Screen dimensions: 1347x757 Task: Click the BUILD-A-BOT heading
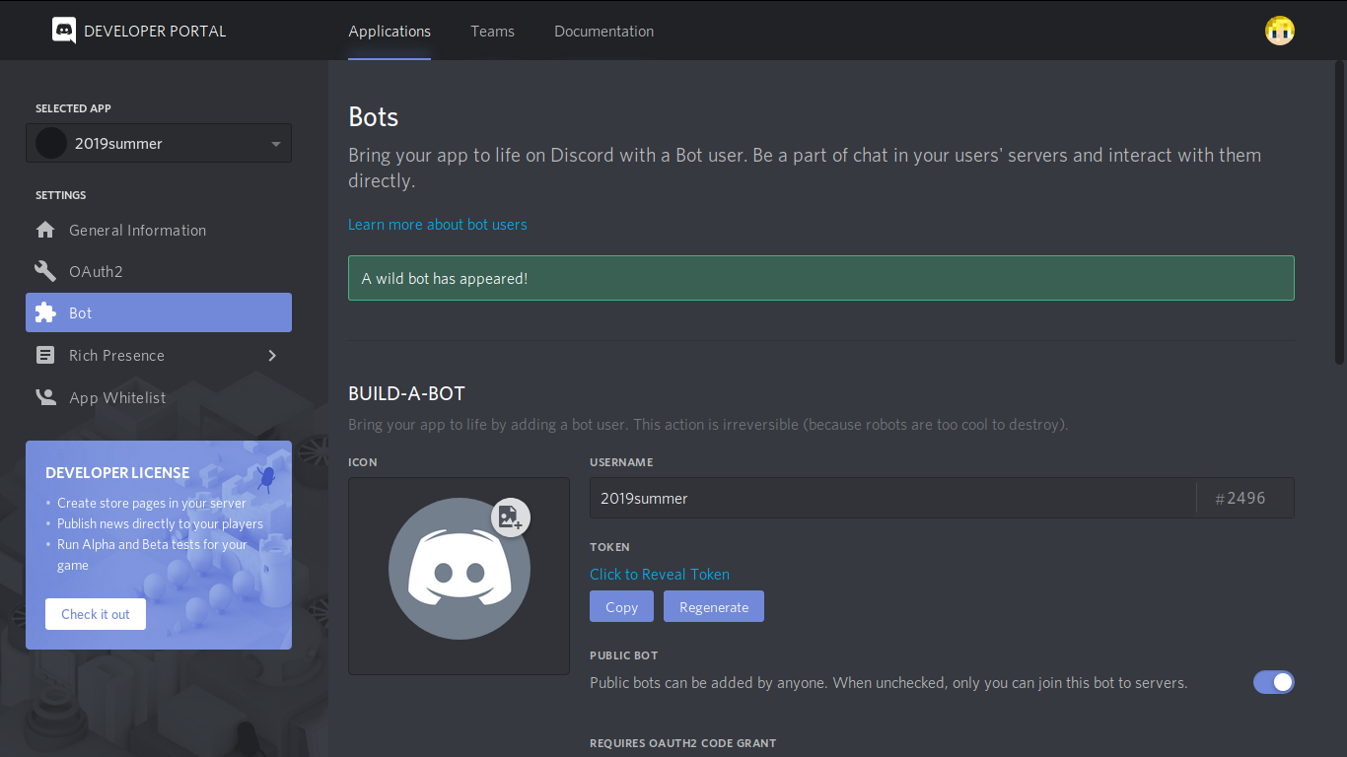(x=406, y=393)
